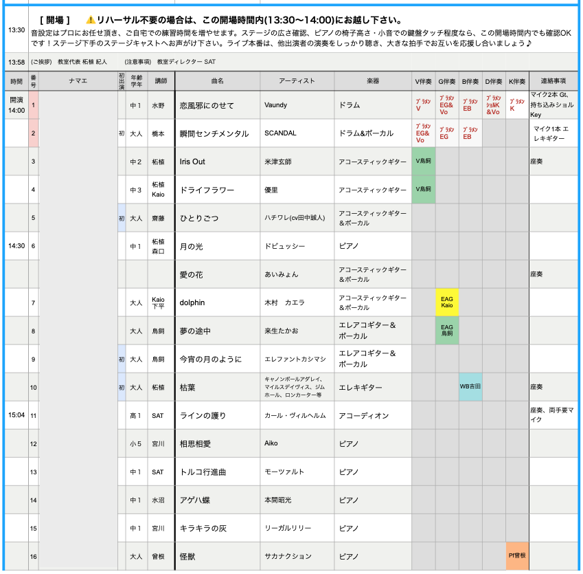The image size is (583, 574).
Task: Select the SCANDAL artist cell
Action: tap(281, 133)
